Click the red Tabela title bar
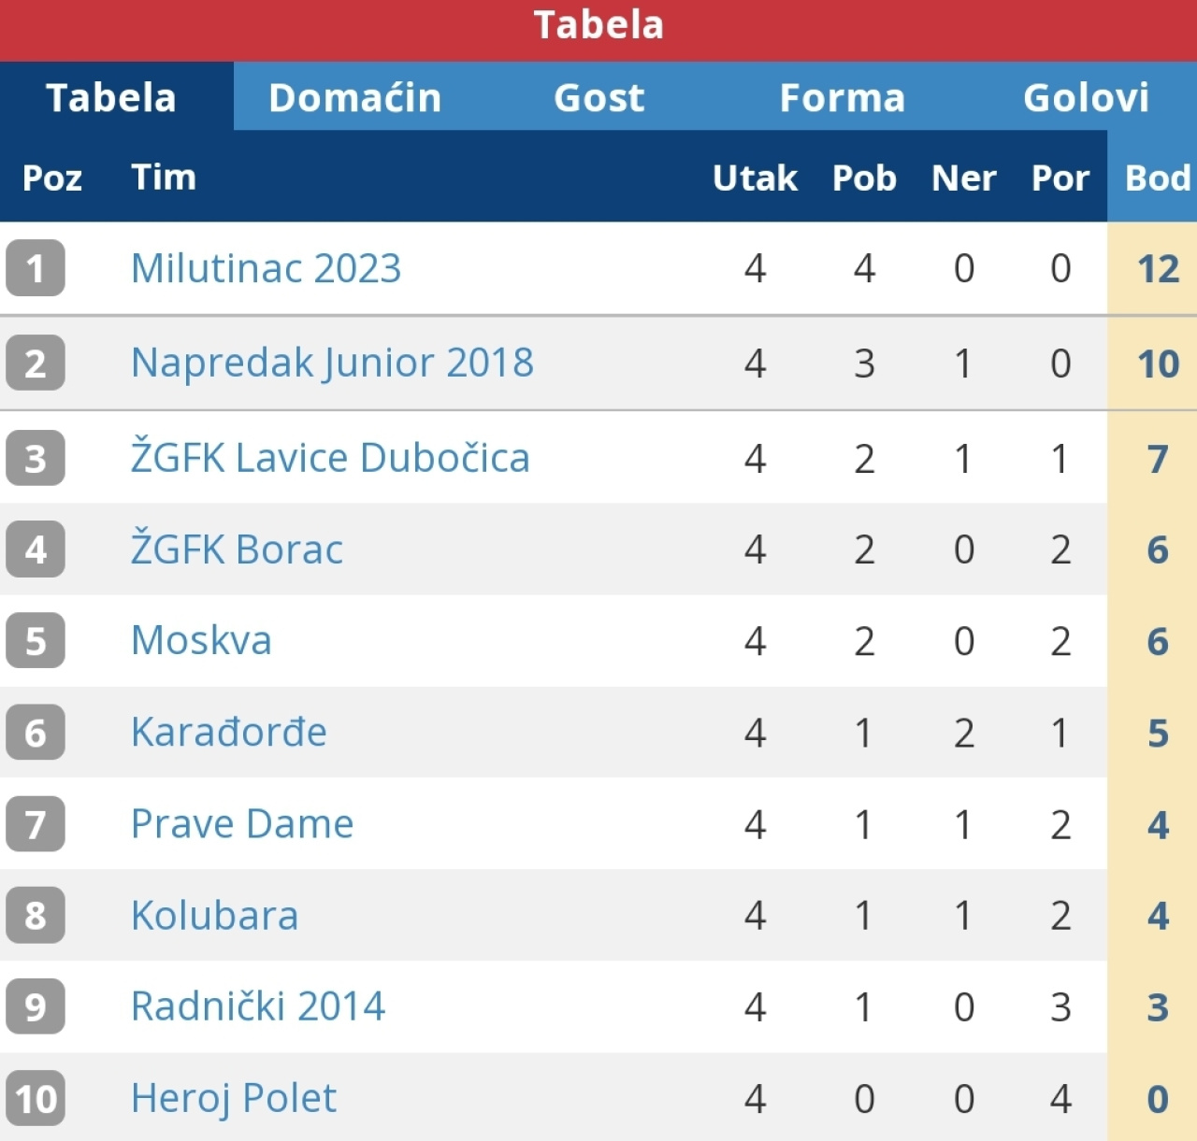The height and width of the screenshot is (1141, 1197). 598,26
